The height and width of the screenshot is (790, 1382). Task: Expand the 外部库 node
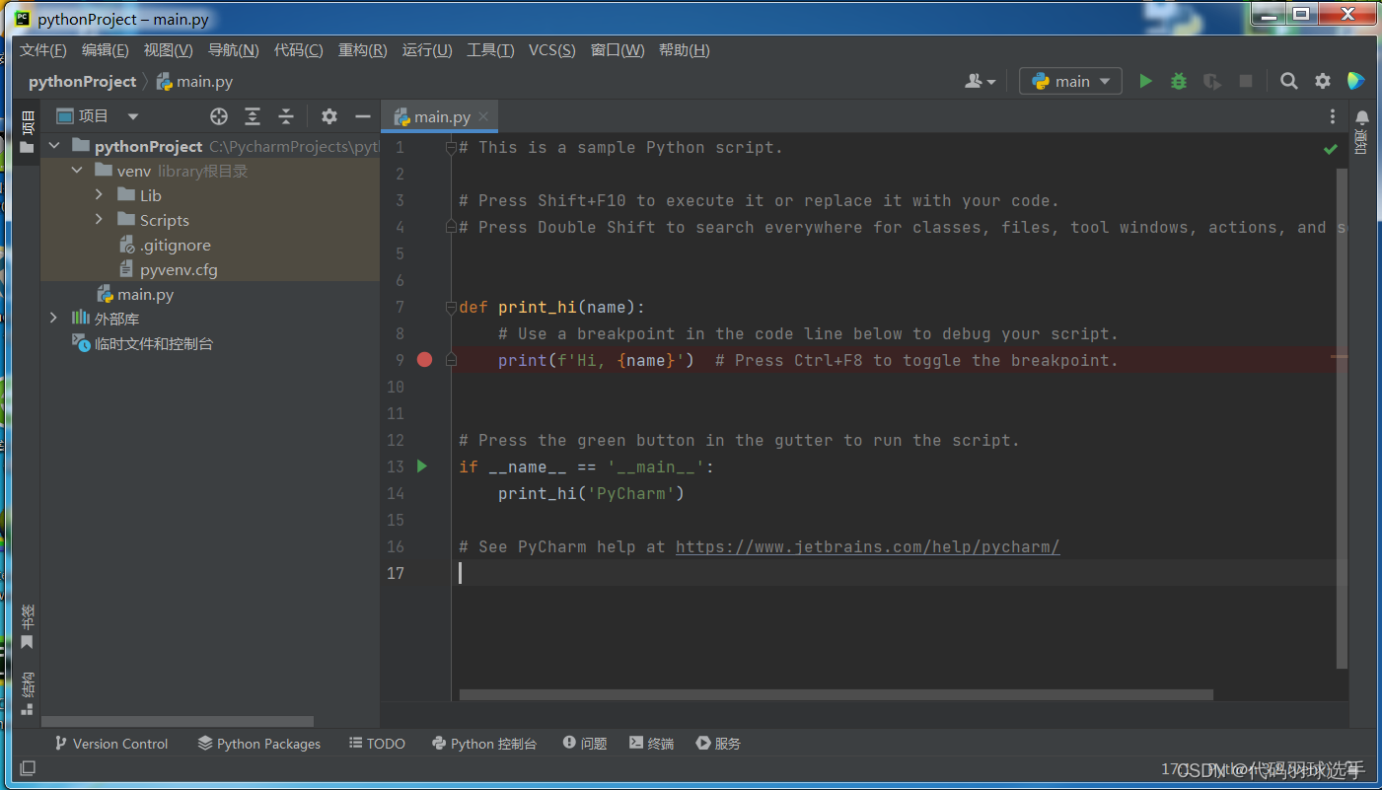point(54,319)
